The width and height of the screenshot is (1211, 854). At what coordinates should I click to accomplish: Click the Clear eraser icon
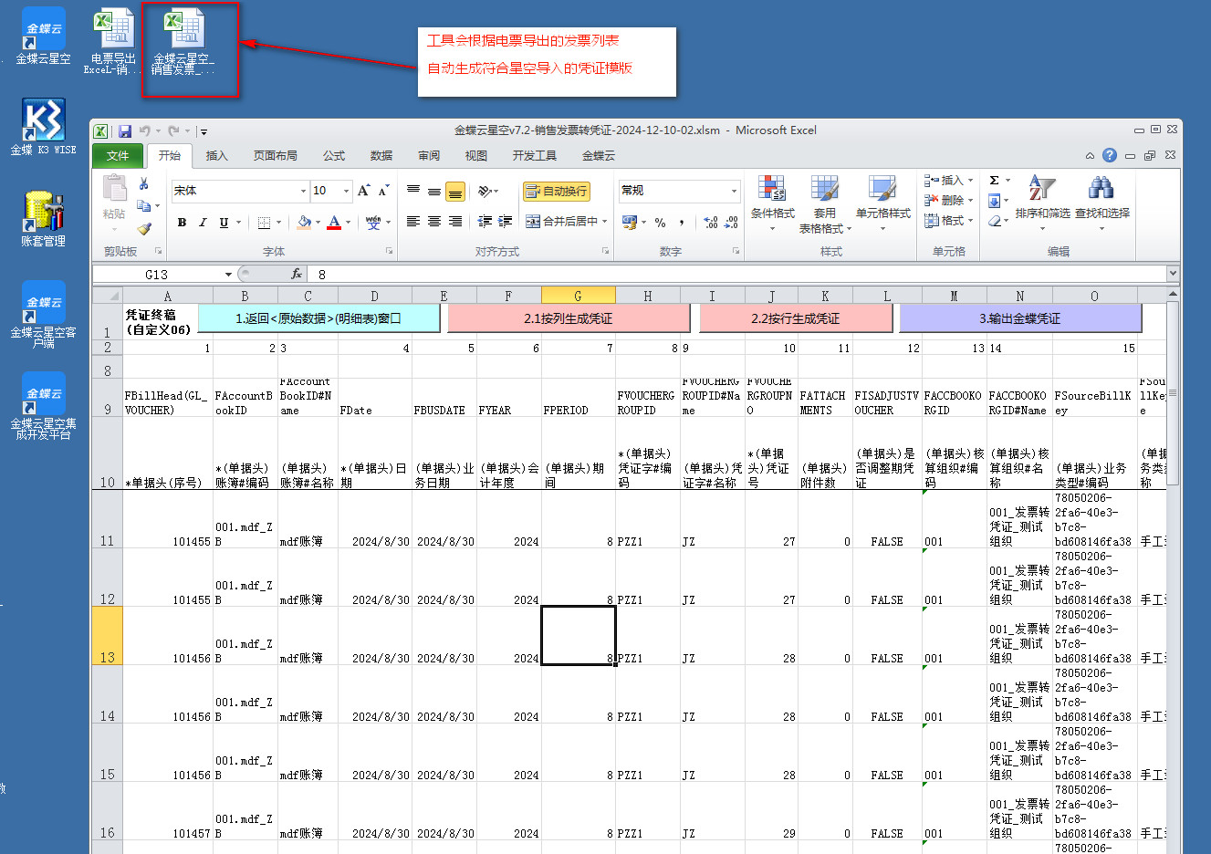(995, 221)
